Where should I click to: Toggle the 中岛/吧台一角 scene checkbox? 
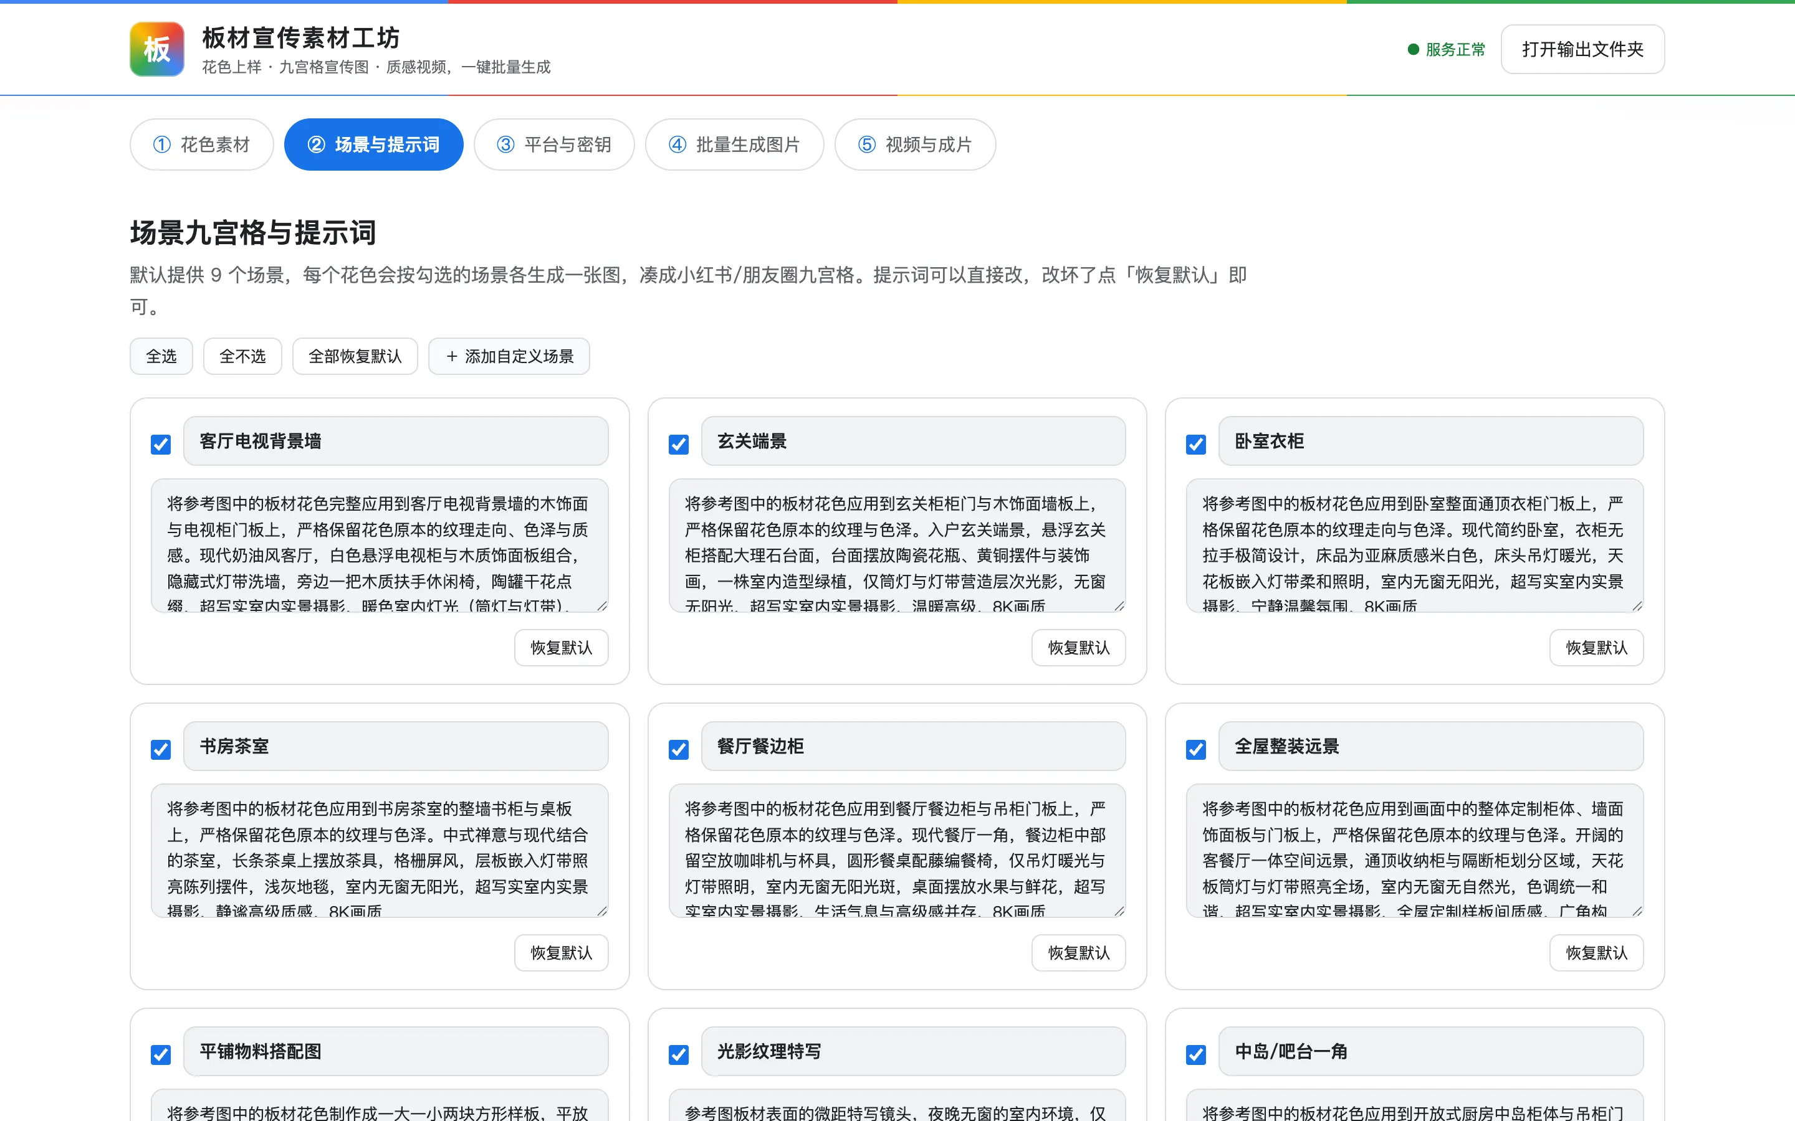[1195, 1054]
